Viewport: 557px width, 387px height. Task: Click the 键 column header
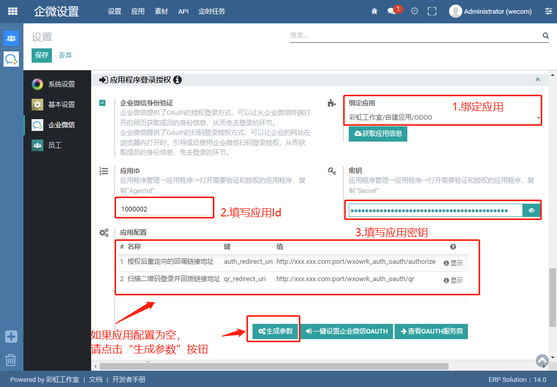pos(228,246)
